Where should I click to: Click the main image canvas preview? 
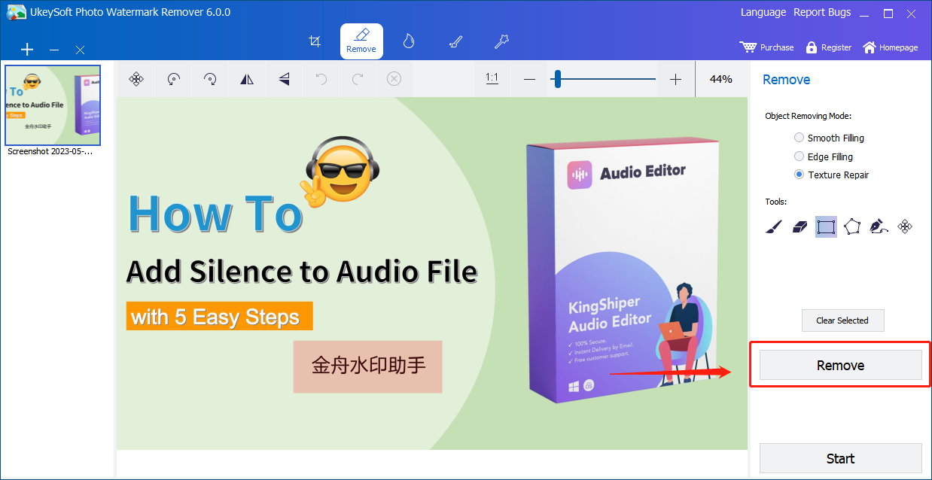pos(432,273)
